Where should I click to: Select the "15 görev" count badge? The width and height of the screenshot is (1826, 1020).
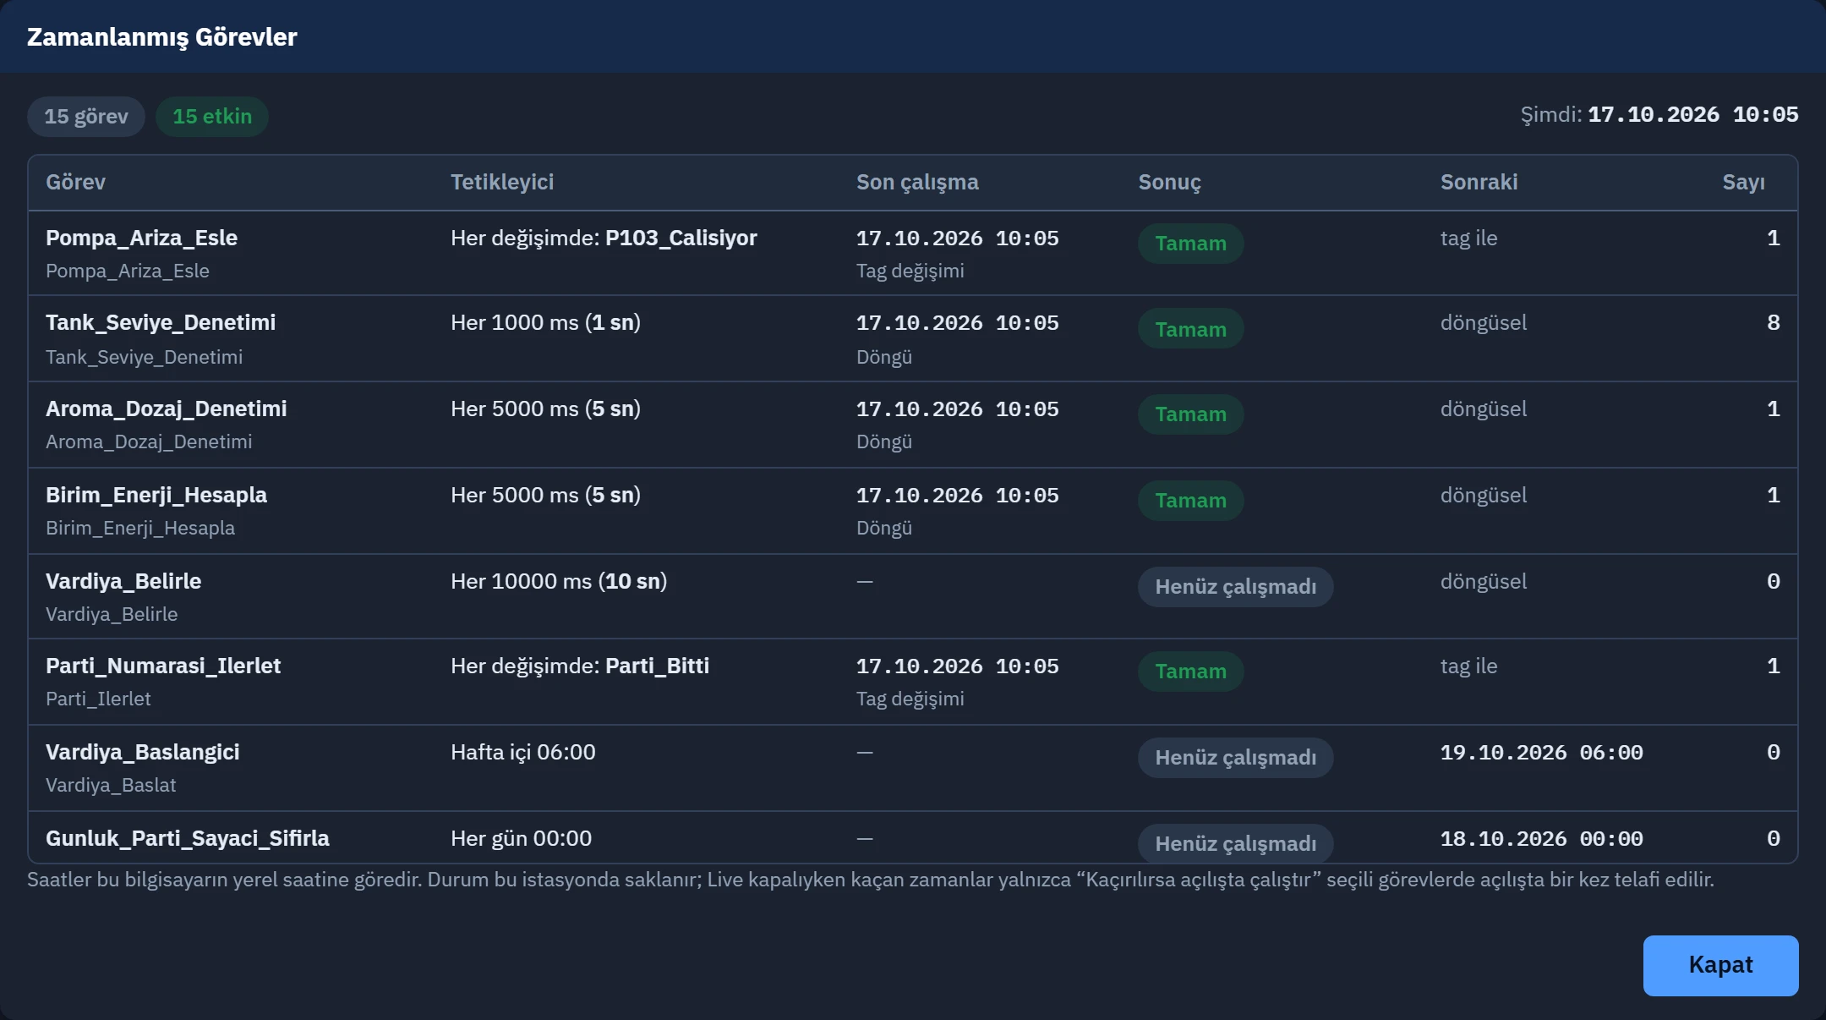[x=86, y=117]
